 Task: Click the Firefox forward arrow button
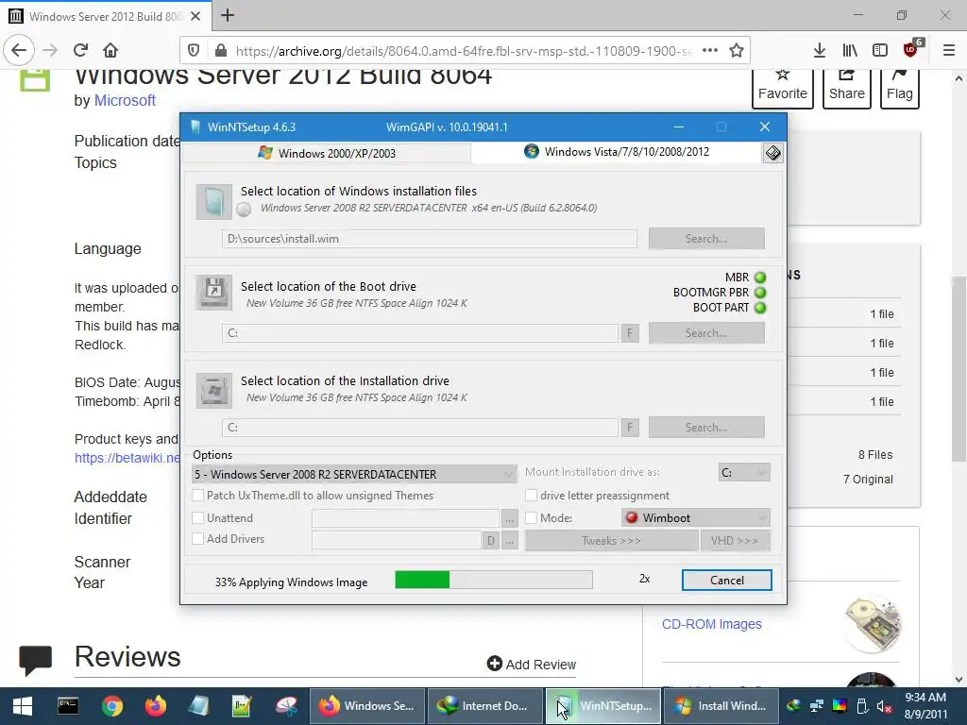[x=50, y=50]
